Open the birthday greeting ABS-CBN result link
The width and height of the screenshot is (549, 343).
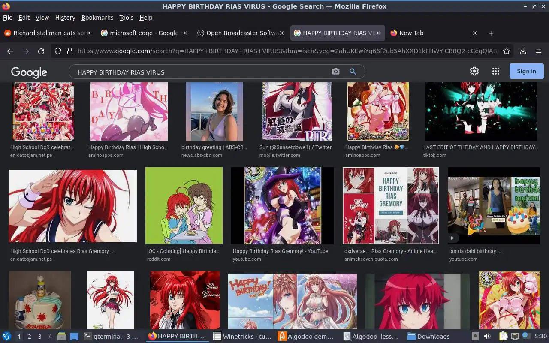coord(214,147)
